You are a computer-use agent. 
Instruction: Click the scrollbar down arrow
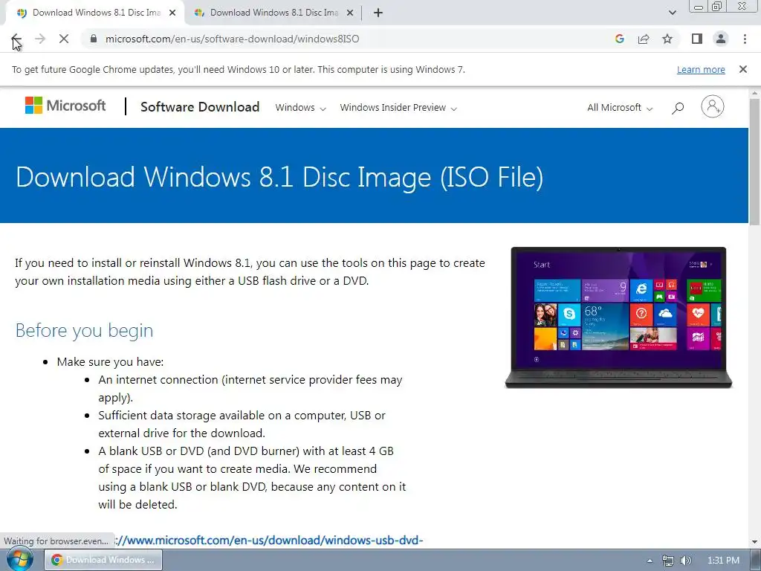(x=755, y=542)
